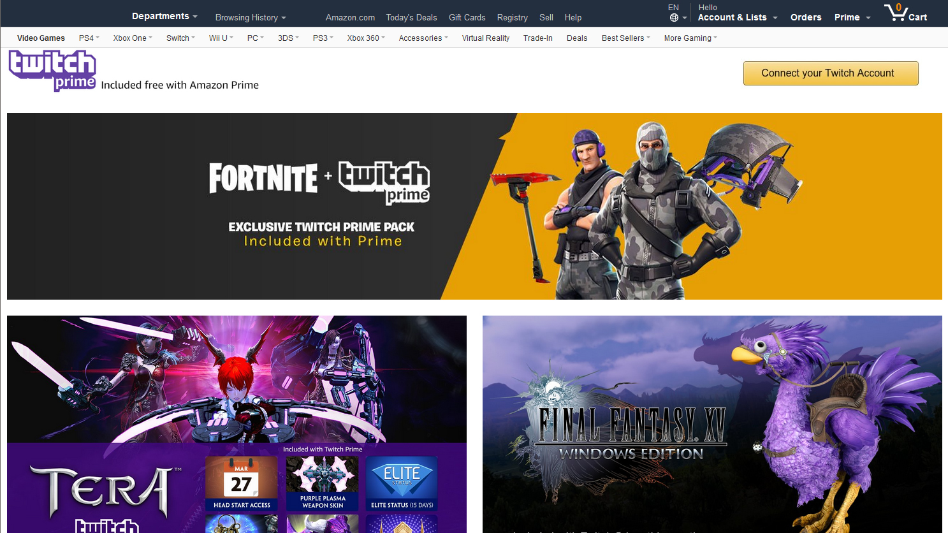Expand the PS3 submenu
The width and height of the screenshot is (948, 533).
pyautogui.click(x=323, y=38)
